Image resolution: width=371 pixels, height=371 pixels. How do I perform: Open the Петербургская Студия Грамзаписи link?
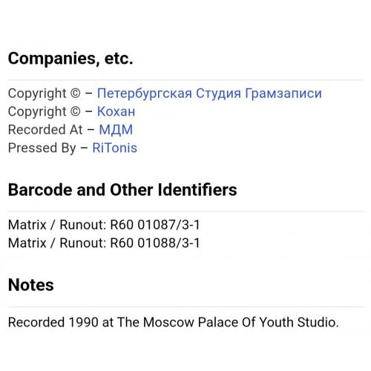coord(209,93)
